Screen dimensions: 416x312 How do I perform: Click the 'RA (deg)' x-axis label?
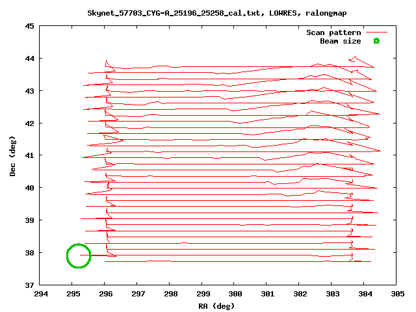[216, 306]
